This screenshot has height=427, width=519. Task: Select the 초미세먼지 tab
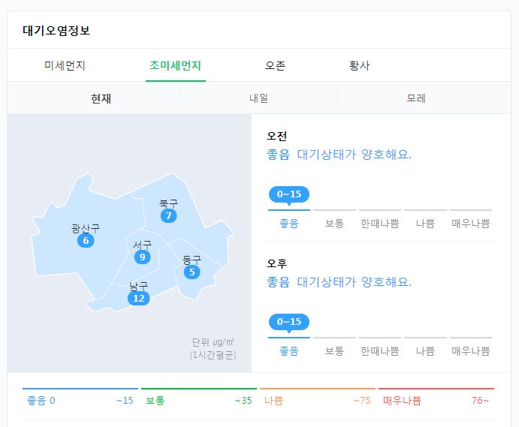[176, 65]
